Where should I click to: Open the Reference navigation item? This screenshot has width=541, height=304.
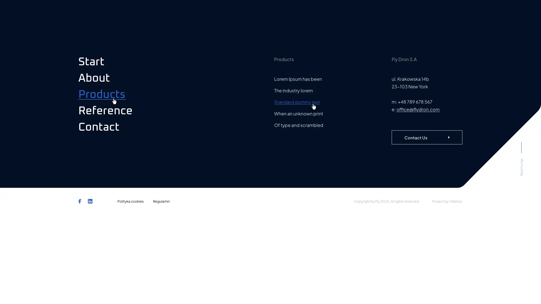pyautogui.click(x=105, y=111)
